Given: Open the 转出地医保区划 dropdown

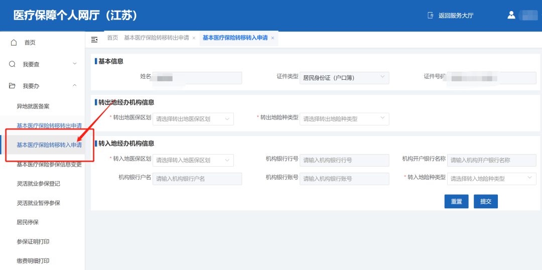Looking at the screenshot, I should click(193, 119).
